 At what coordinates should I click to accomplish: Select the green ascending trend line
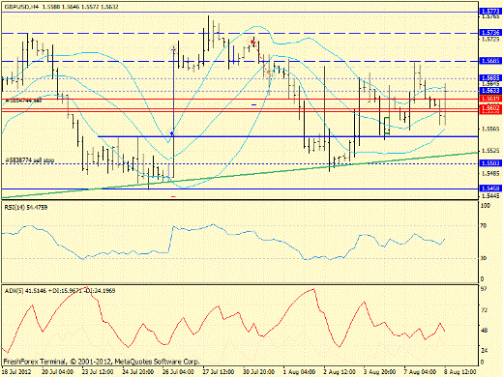point(239,175)
